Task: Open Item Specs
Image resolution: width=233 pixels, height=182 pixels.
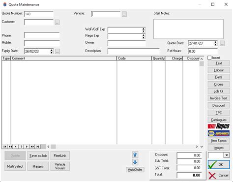Action: (219, 141)
